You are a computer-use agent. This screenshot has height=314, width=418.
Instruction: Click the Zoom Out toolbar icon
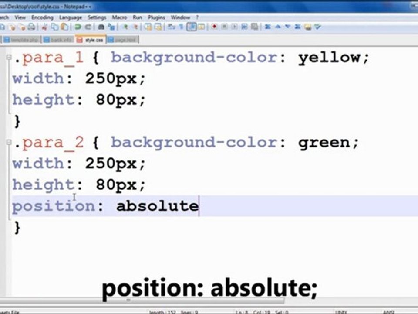tap(135, 27)
